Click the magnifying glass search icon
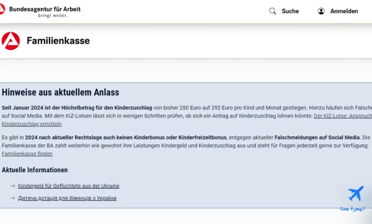The width and height of the screenshot is (372, 224). (272, 11)
